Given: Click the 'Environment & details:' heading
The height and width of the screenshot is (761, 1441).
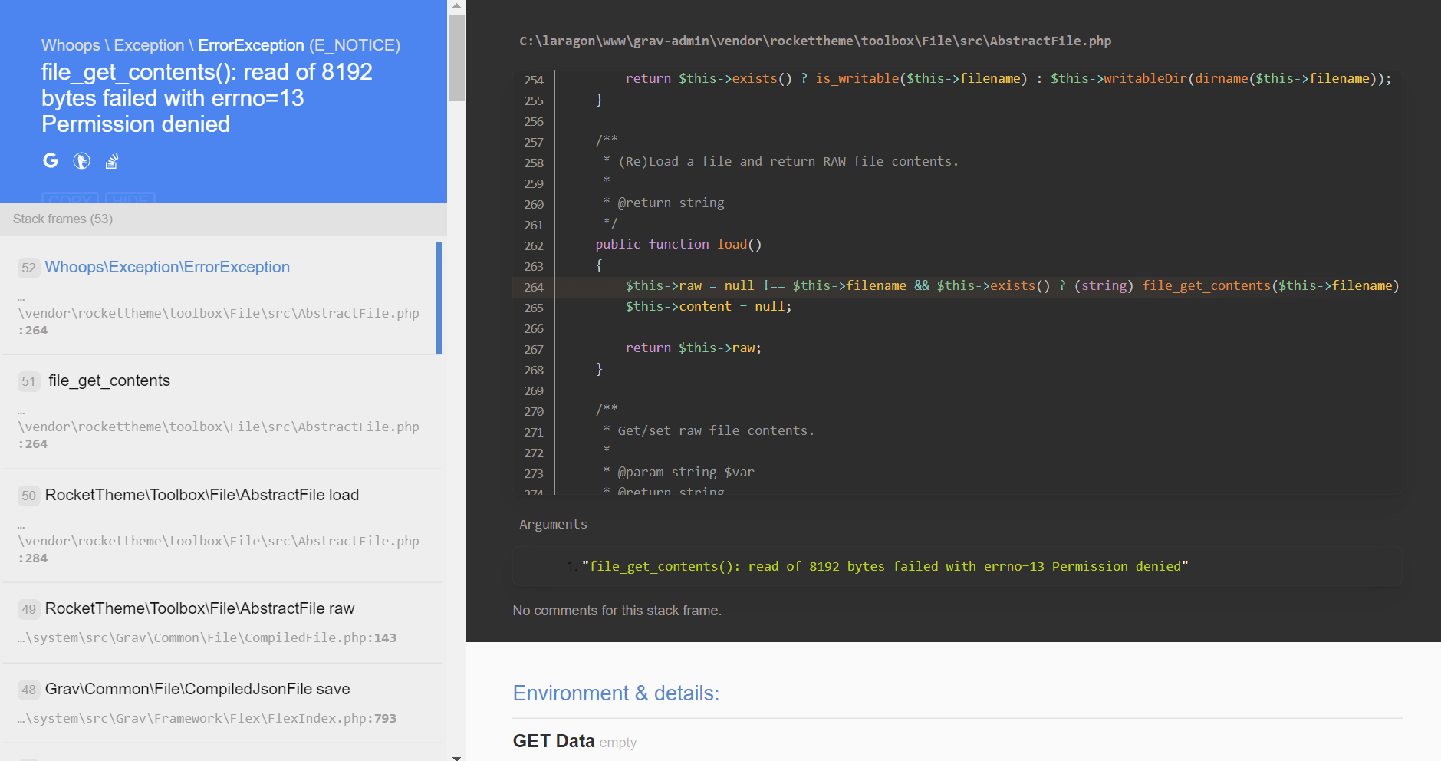Looking at the screenshot, I should click(616, 693).
